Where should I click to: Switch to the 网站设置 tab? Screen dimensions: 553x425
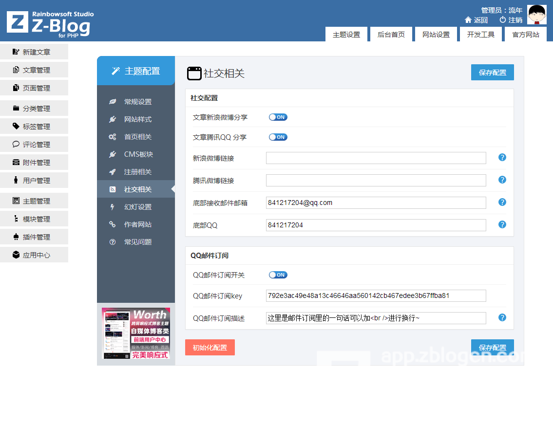pyautogui.click(x=436, y=35)
